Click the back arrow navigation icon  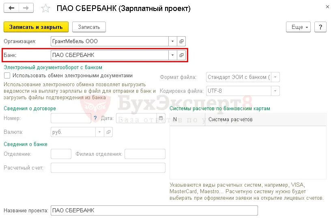tap(11, 8)
